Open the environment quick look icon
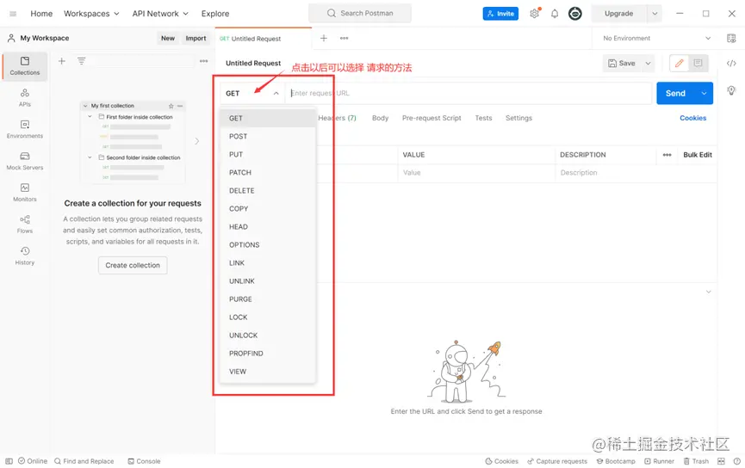Image resolution: width=745 pixels, height=468 pixels. [x=731, y=38]
